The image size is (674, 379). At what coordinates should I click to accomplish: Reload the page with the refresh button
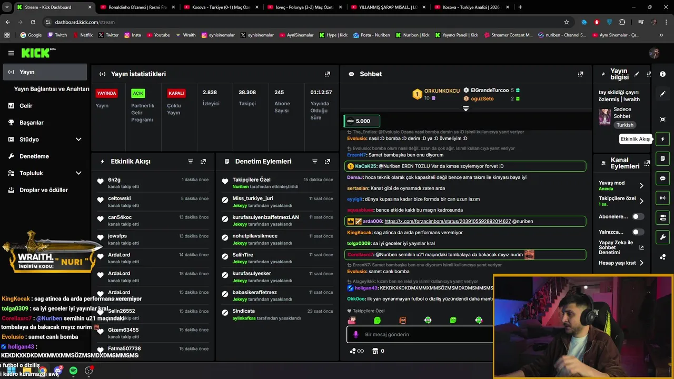tap(33, 22)
